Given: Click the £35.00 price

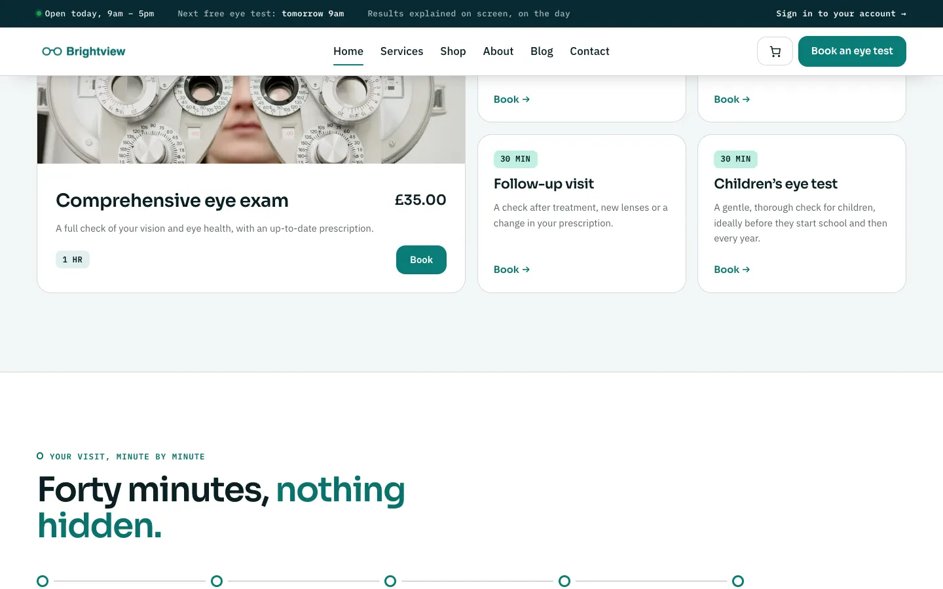Looking at the screenshot, I should point(420,200).
